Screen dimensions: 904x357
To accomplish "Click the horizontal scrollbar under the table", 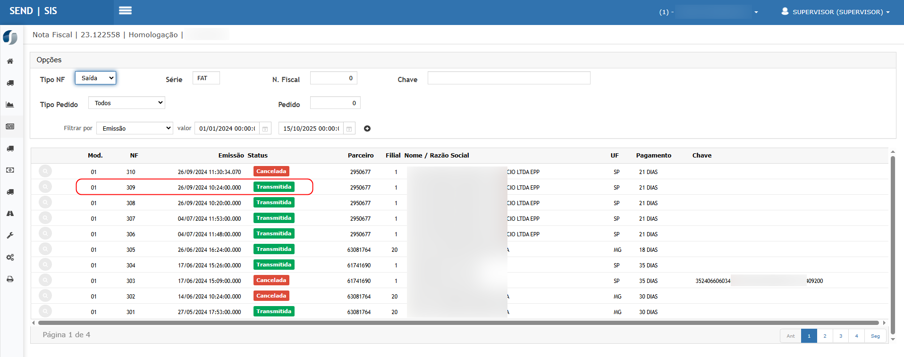I will point(458,323).
